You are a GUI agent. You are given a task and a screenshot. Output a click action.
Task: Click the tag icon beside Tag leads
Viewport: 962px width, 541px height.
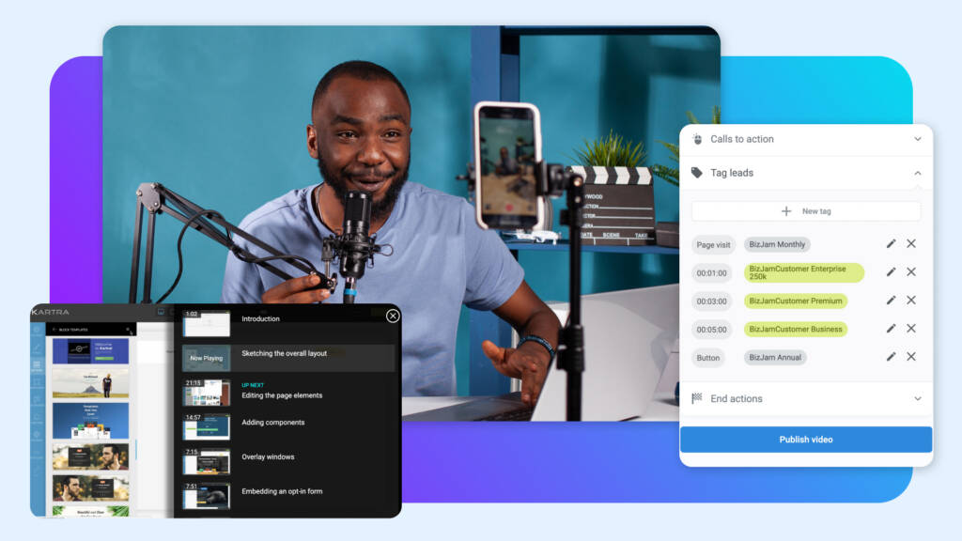tap(697, 173)
